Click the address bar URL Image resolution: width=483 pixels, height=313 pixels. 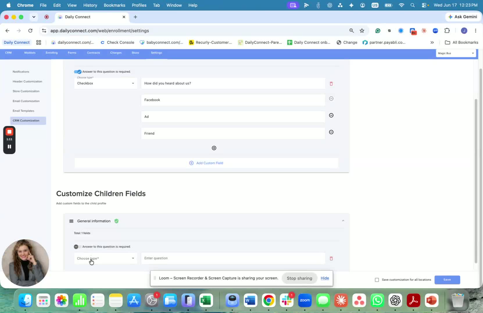99,30
